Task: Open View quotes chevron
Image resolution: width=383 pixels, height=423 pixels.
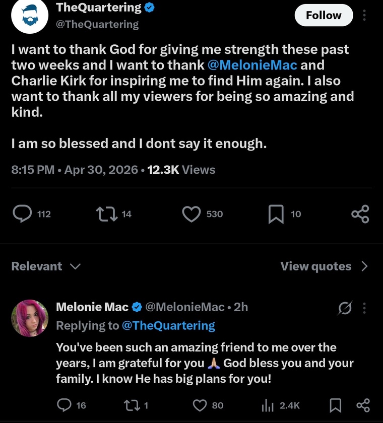Action: pyautogui.click(x=365, y=266)
